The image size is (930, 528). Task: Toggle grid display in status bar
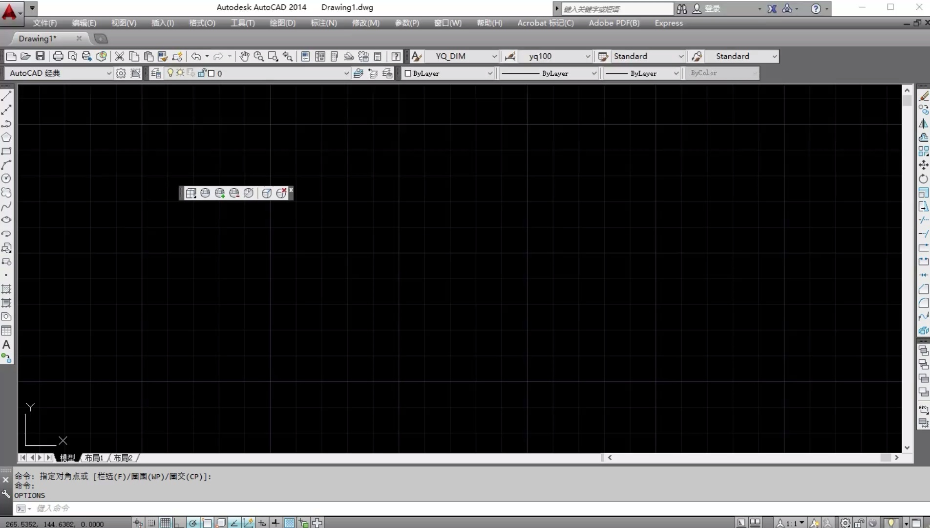tap(166, 523)
